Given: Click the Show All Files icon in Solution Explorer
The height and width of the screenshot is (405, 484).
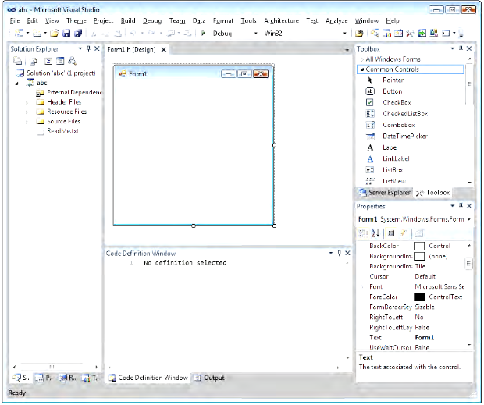Looking at the screenshot, I should 33,61.
